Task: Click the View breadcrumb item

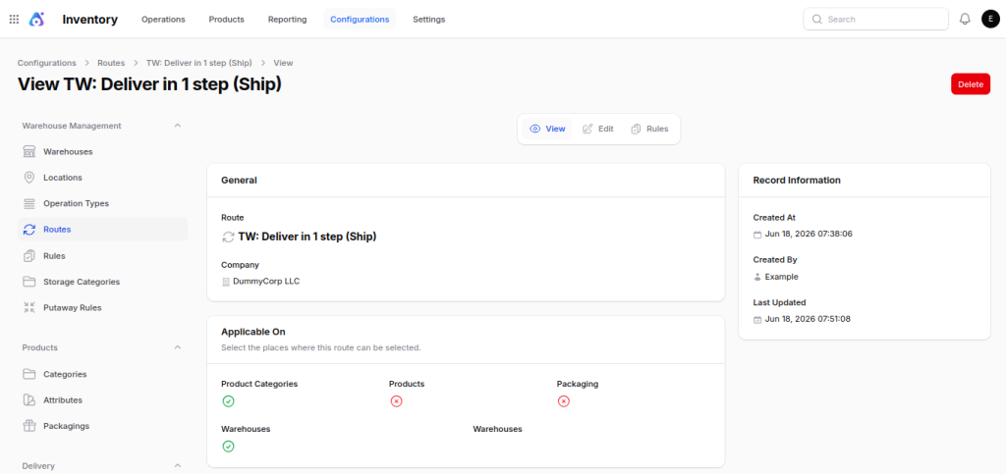Action: coord(283,63)
